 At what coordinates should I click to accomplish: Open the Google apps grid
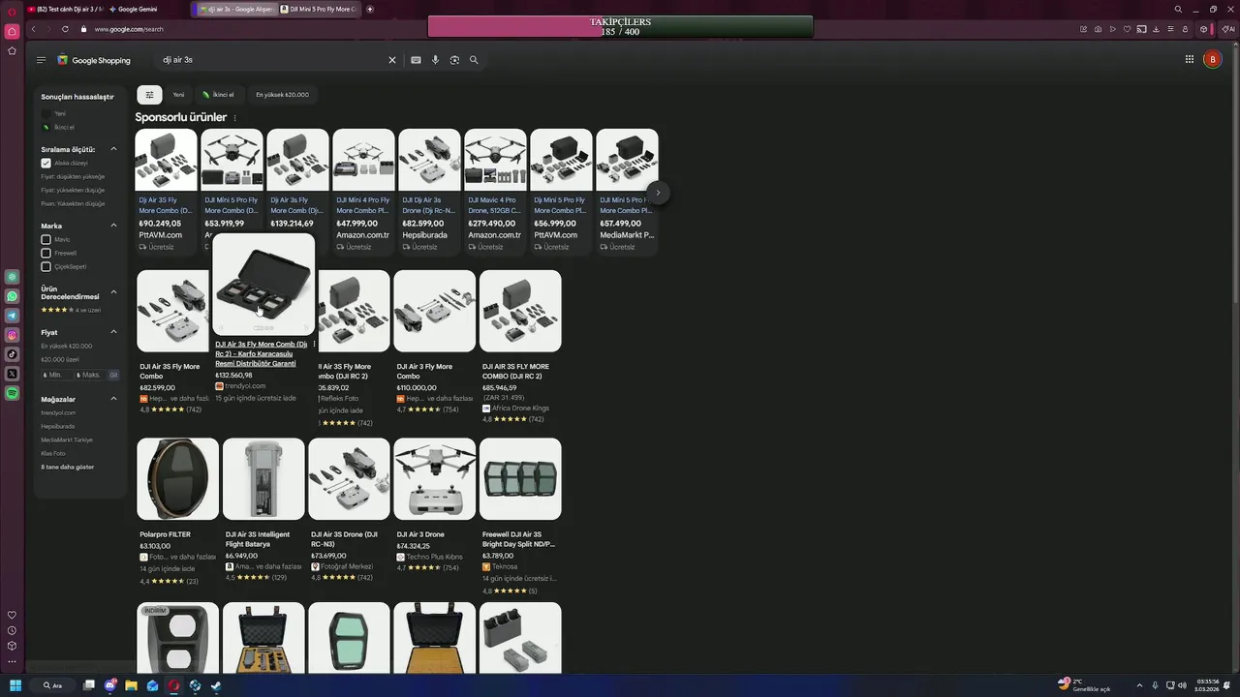[1189, 59]
